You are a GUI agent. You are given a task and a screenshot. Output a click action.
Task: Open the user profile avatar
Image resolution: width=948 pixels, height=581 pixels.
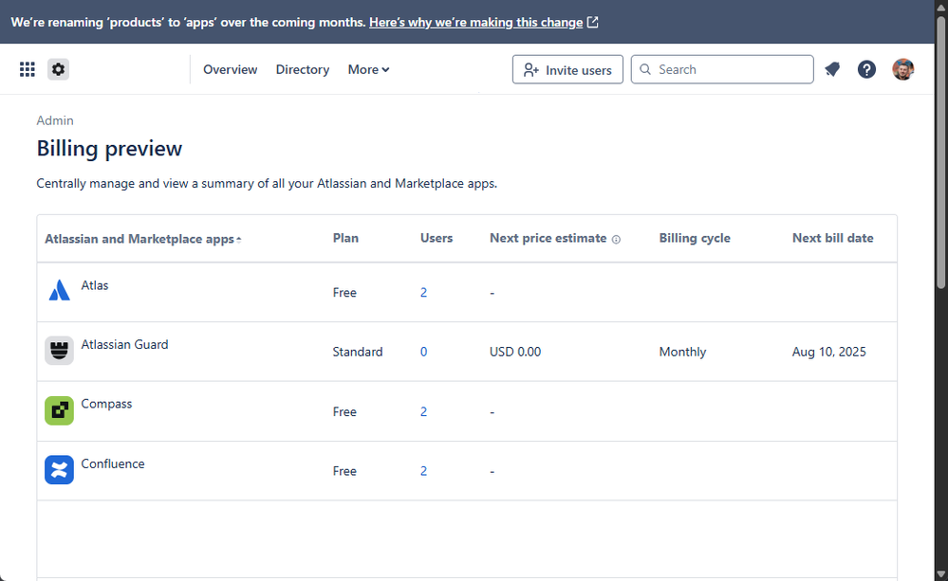coord(903,69)
